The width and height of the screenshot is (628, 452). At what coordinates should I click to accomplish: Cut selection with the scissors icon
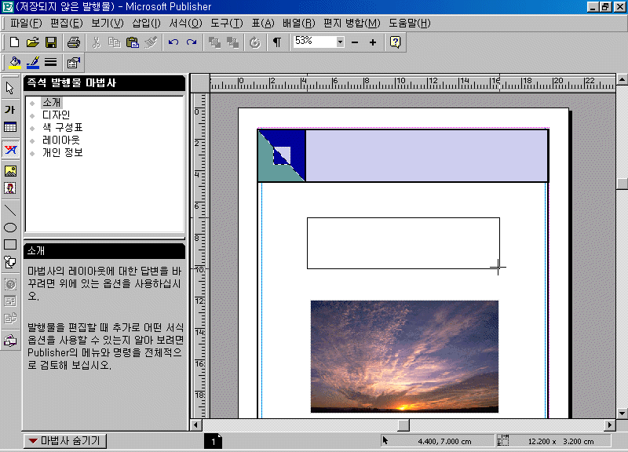click(96, 42)
